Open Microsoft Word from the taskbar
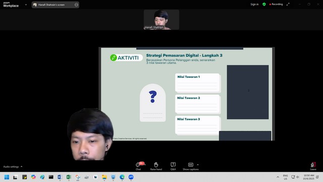The width and height of the screenshot is (323, 182). pos(60,177)
